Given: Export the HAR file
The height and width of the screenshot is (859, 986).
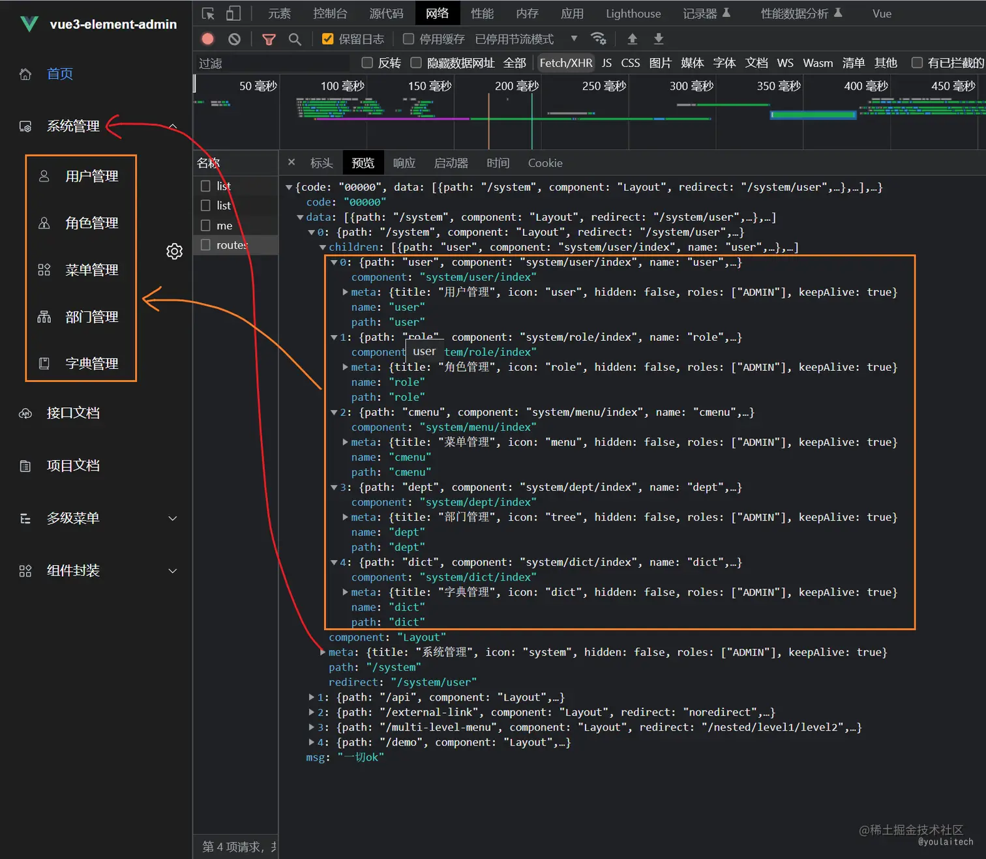Looking at the screenshot, I should tap(658, 39).
